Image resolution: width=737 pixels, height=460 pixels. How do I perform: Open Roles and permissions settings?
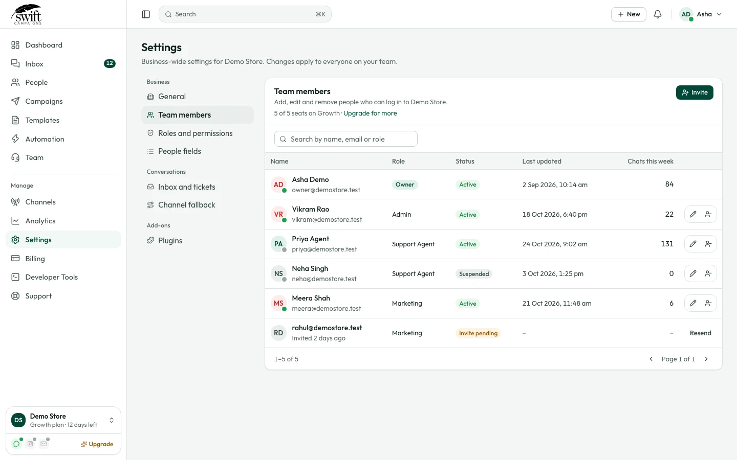pyautogui.click(x=198, y=133)
